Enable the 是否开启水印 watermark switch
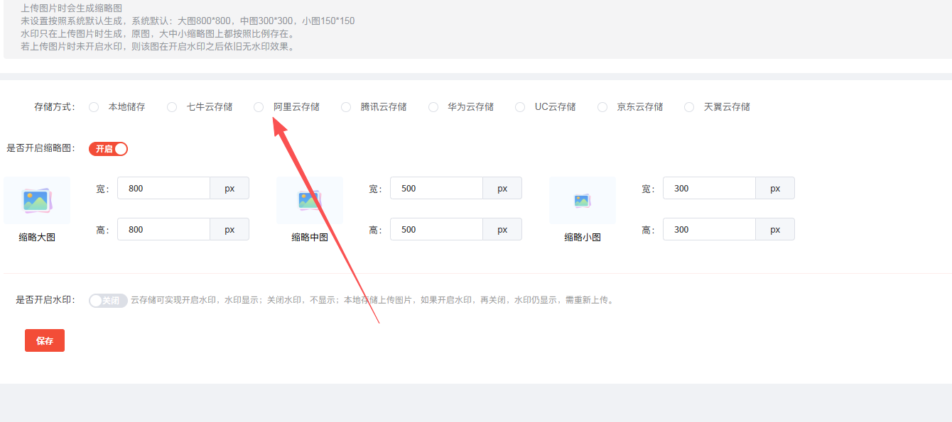This screenshot has width=952, height=422. coord(108,301)
